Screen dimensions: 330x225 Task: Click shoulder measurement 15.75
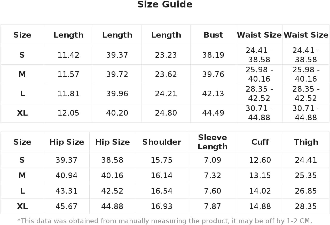point(162,160)
